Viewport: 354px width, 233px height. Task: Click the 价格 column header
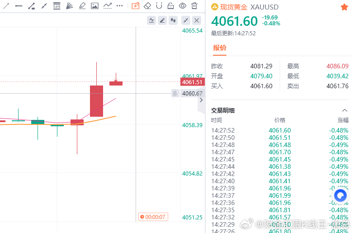pos(280,120)
